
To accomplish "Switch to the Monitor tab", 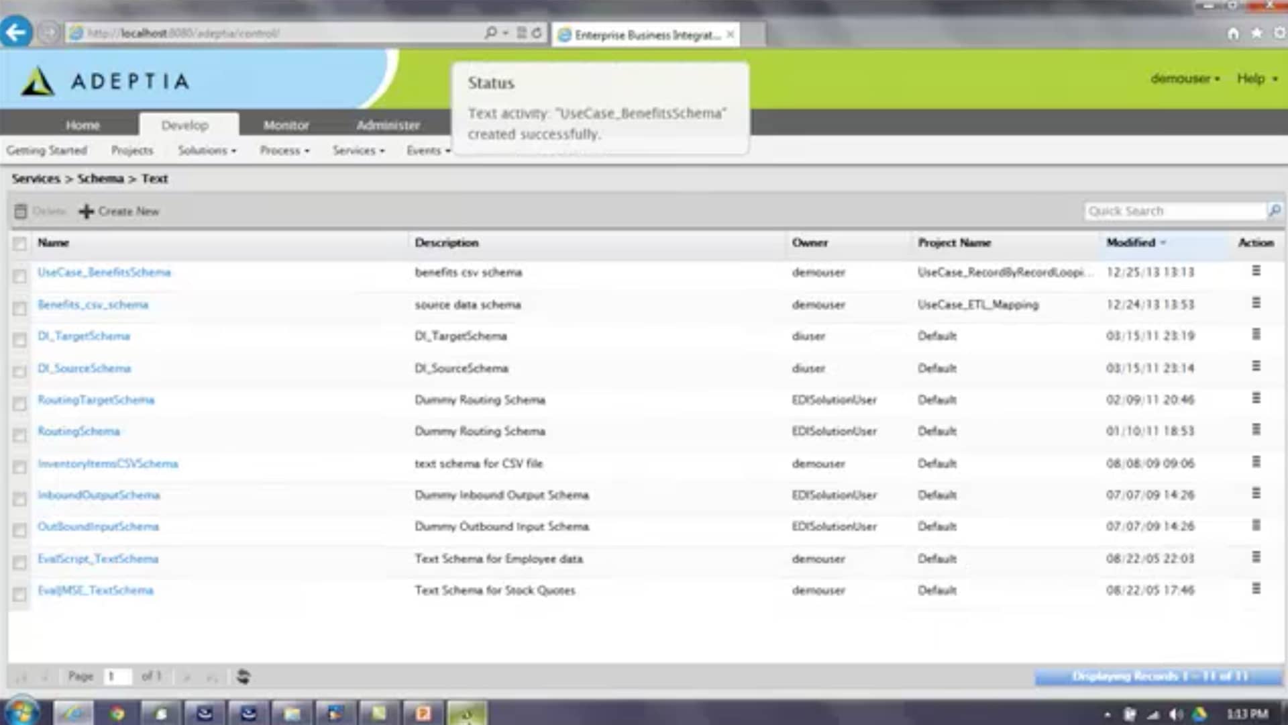I will coord(286,125).
